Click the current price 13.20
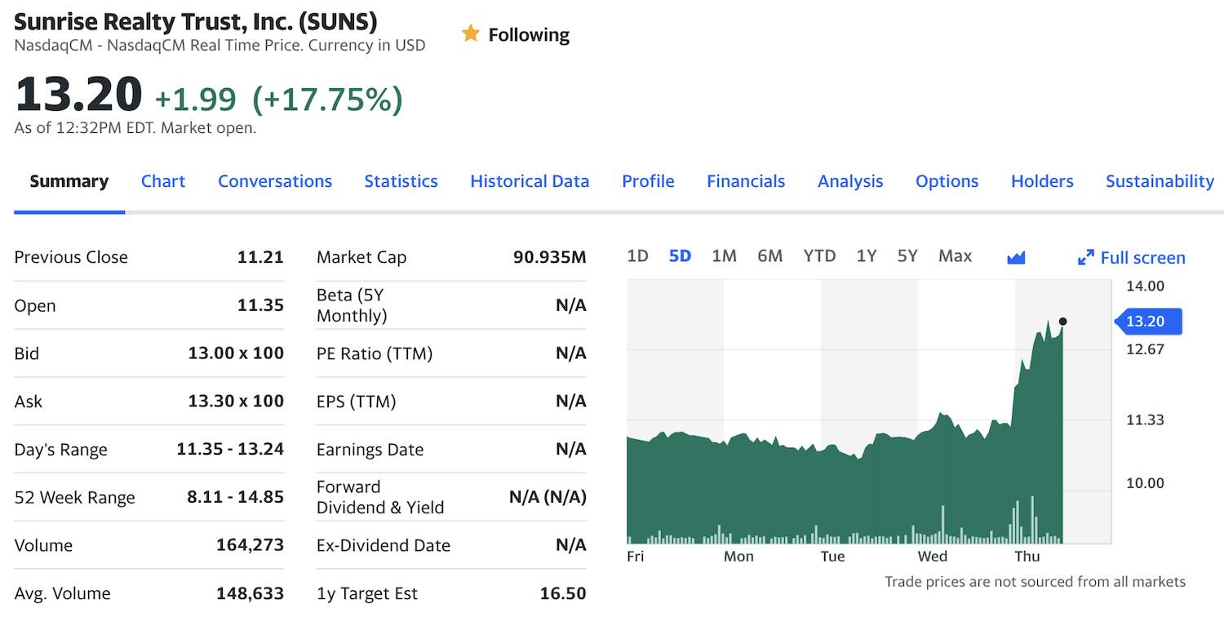 point(78,94)
